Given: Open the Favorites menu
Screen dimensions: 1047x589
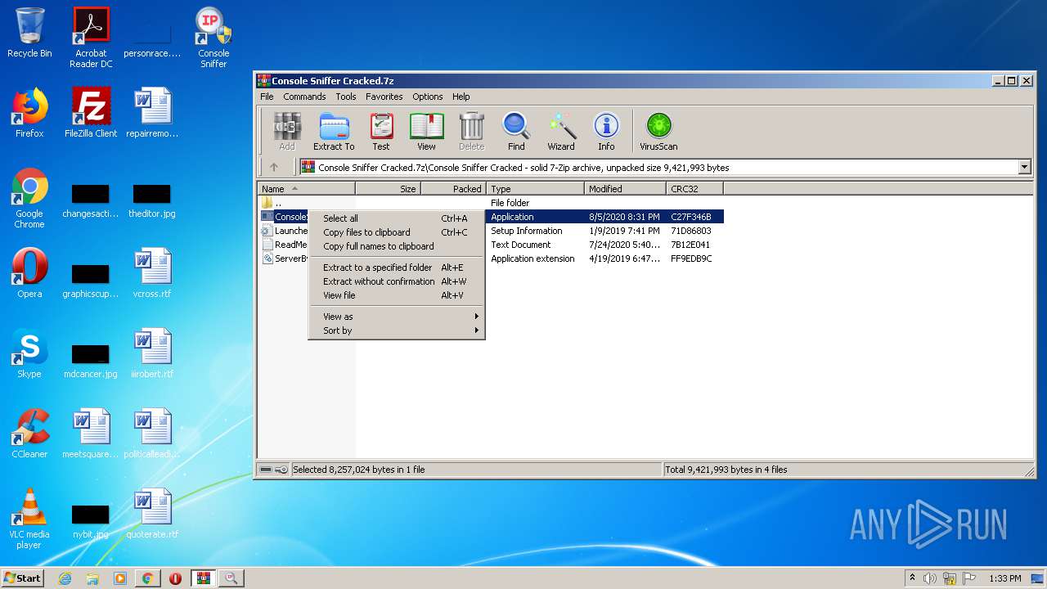Looking at the screenshot, I should tap(384, 97).
